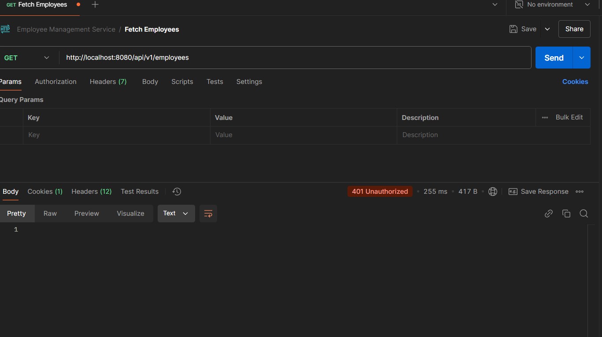Click the No environment icon

(x=519, y=4)
